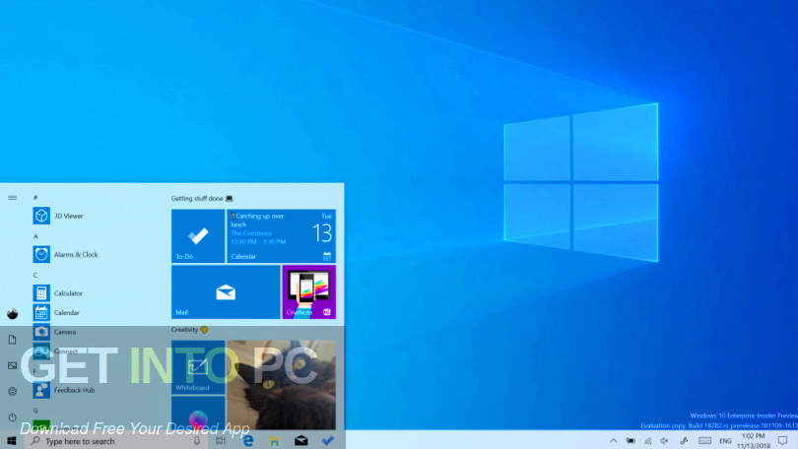This screenshot has width=798, height=449.
Task: Open the Feedback Hub app
Action: click(x=64, y=390)
